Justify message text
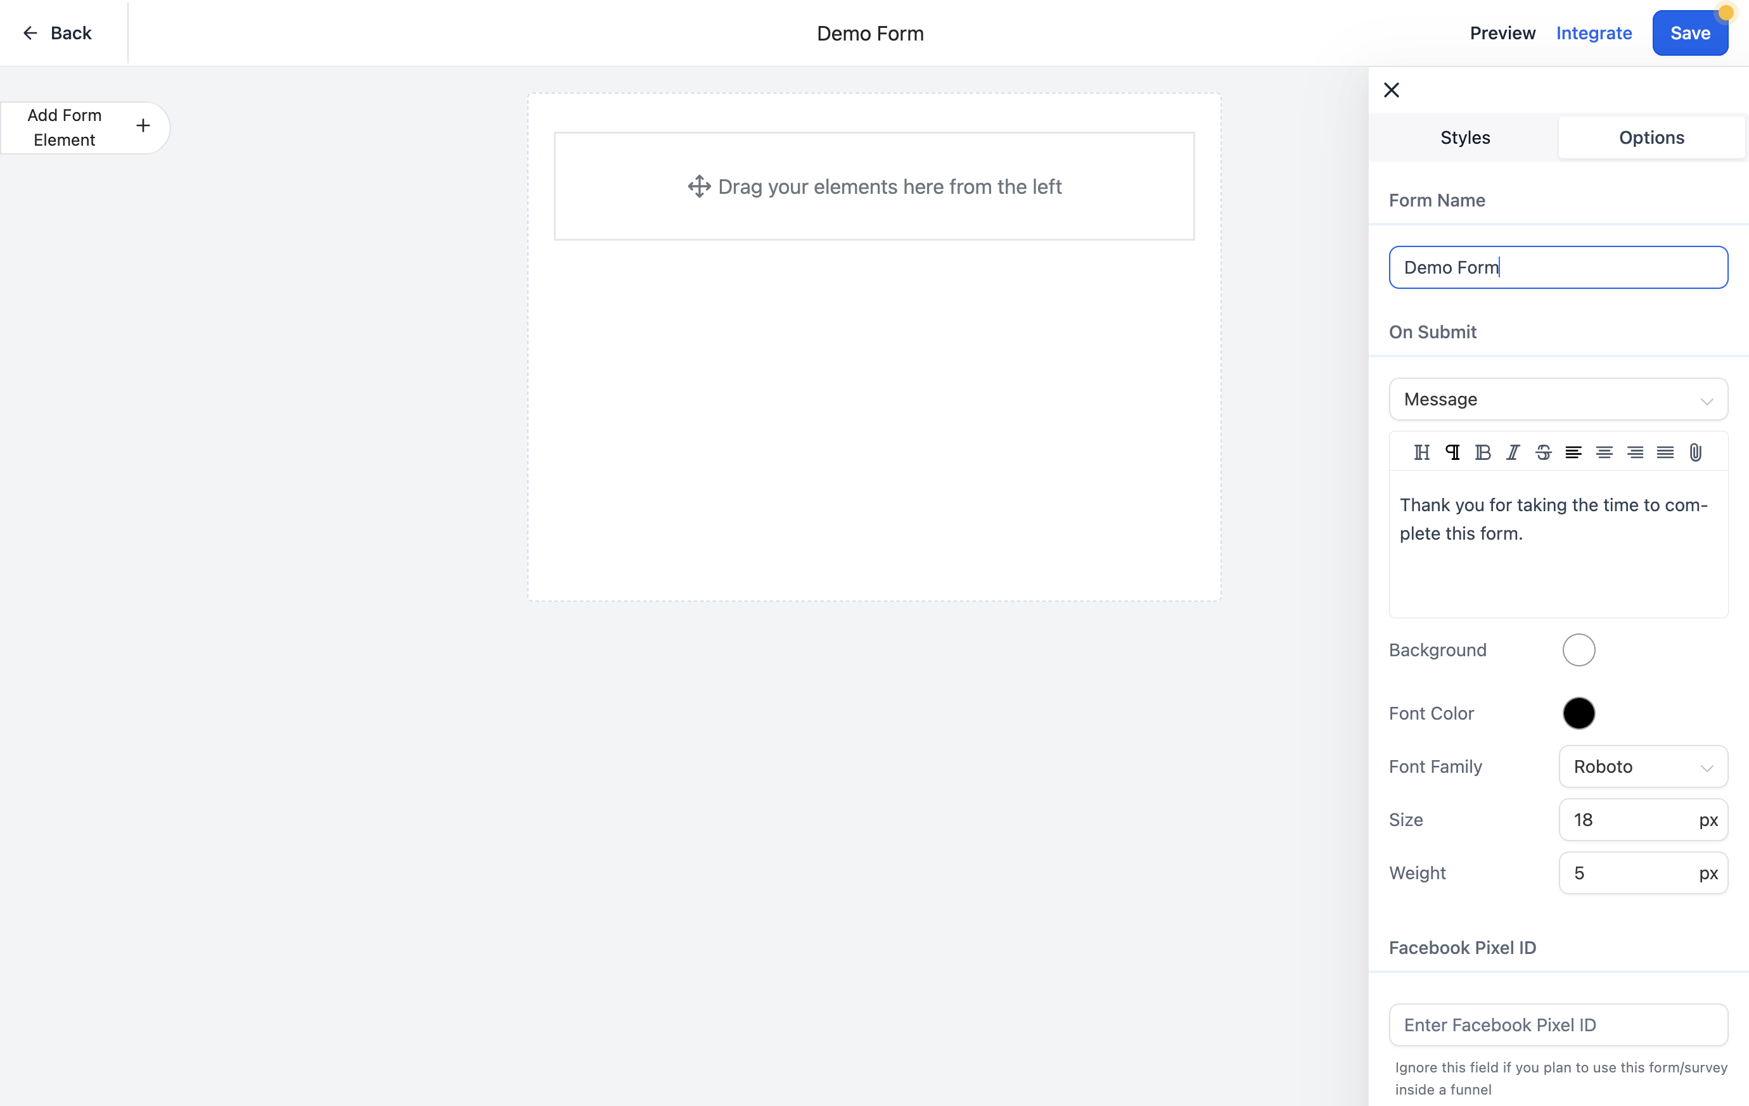 [x=1665, y=453]
